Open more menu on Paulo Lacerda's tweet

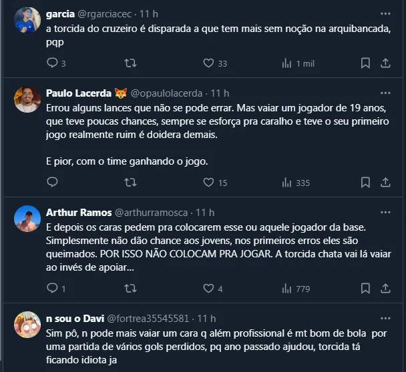pyautogui.click(x=385, y=93)
